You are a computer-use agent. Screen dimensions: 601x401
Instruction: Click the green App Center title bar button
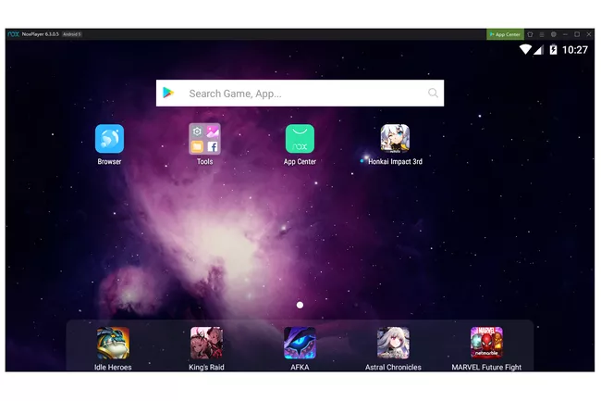(505, 34)
